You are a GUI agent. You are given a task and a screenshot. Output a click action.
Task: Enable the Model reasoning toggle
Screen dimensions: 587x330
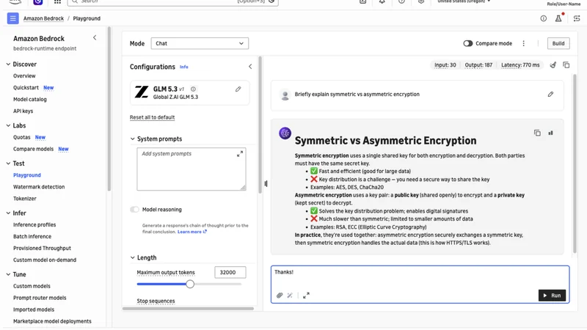134,210
